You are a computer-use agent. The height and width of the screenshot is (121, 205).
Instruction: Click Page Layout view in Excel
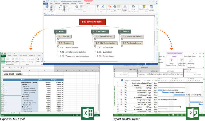(13, 60)
